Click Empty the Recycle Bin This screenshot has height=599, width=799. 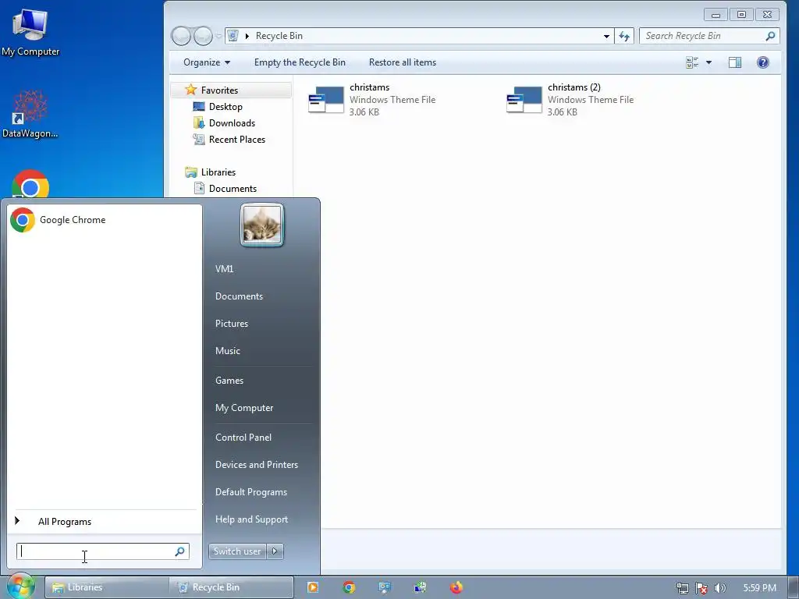click(300, 62)
